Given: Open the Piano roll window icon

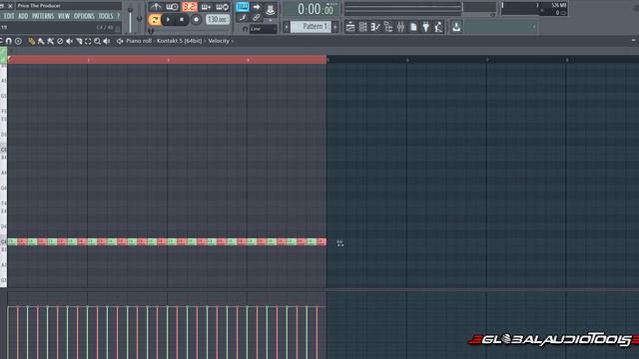Looking at the screenshot, I should [x=375, y=27].
